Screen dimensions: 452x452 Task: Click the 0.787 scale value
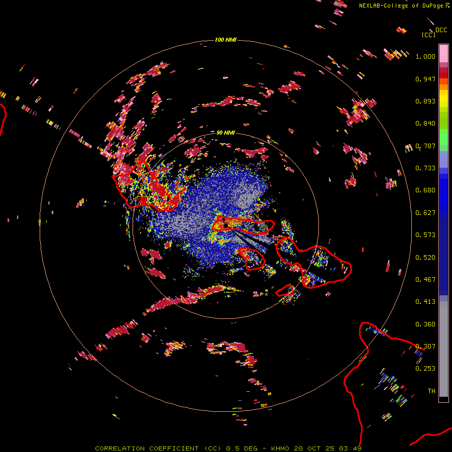[x=425, y=146]
